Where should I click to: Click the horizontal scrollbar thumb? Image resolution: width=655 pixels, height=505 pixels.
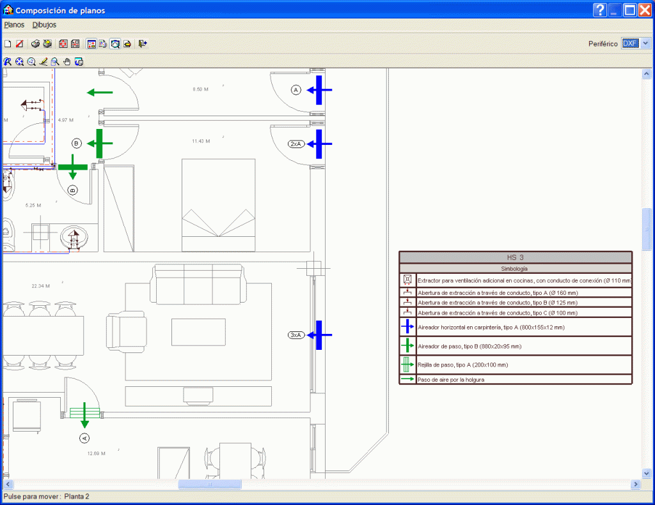(x=210, y=485)
